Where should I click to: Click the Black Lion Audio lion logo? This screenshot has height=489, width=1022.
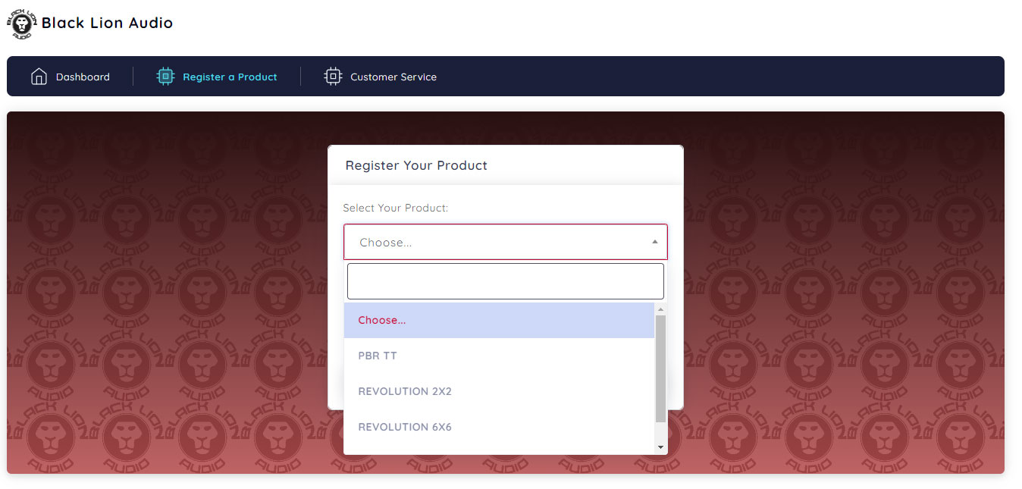[x=22, y=24]
